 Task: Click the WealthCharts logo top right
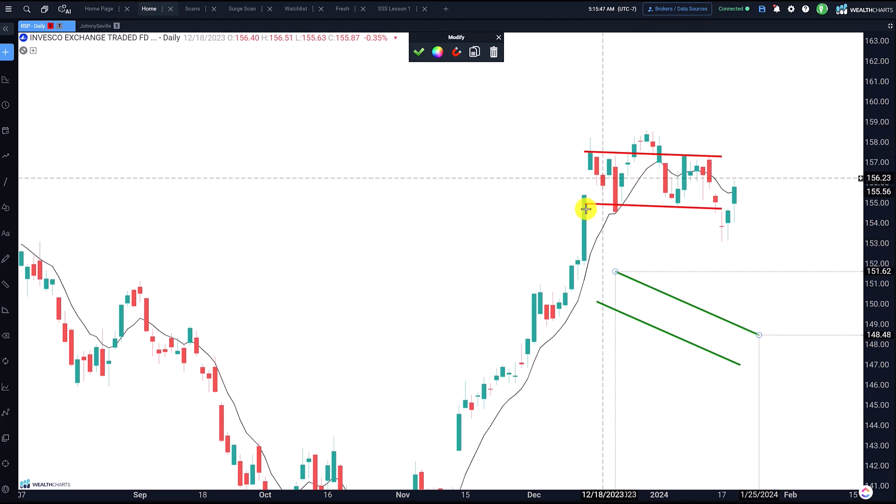click(864, 9)
